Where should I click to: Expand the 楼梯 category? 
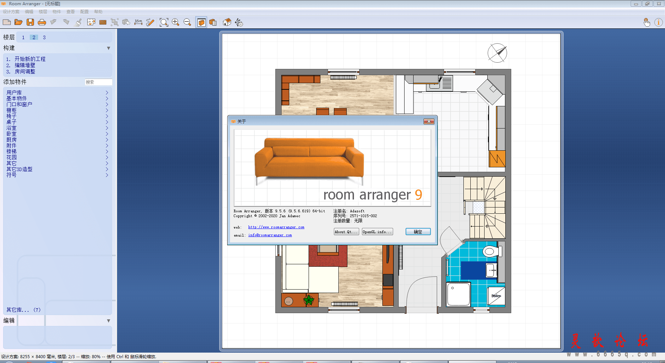point(57,151)
